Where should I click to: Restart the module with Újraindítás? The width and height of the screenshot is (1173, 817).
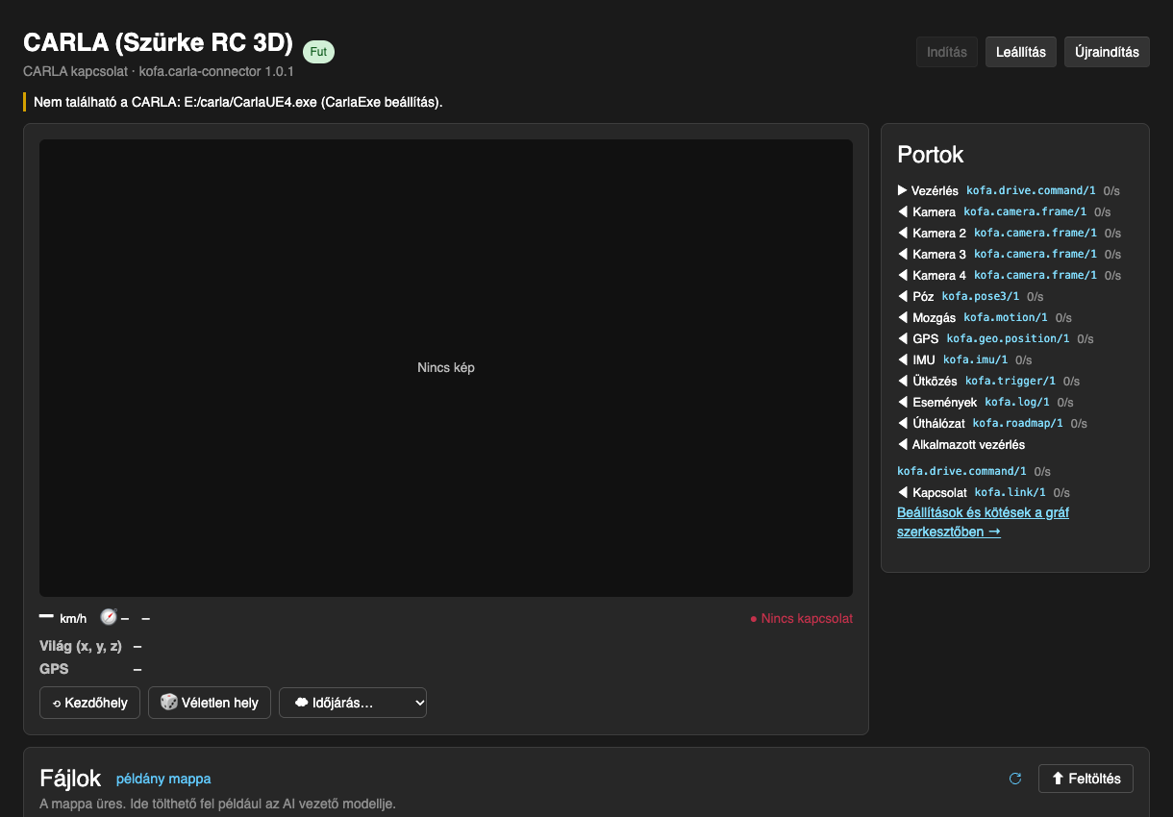(x=1107, y=52)
